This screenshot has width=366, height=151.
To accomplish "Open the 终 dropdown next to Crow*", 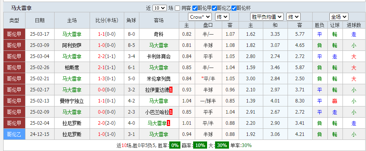I will (222, 17).
